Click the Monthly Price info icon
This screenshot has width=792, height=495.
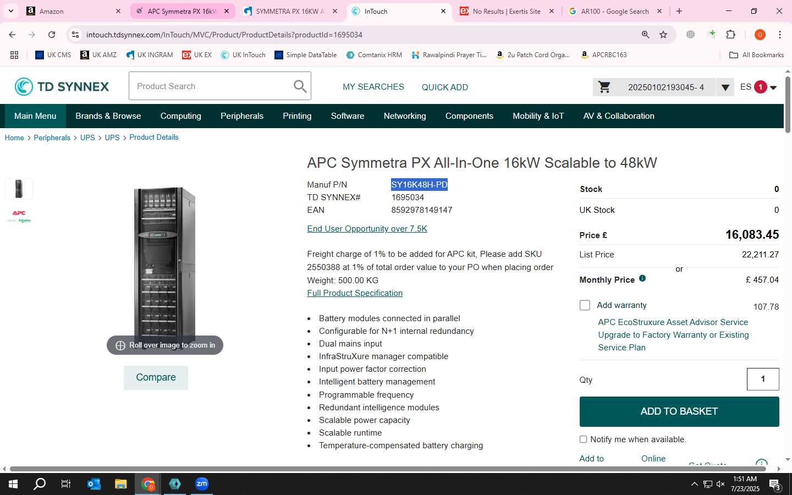coord(642,279)
